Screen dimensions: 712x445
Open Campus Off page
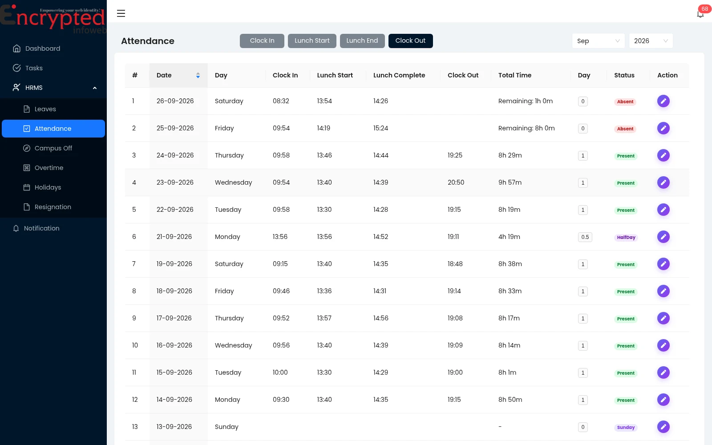tap(53, 148)
